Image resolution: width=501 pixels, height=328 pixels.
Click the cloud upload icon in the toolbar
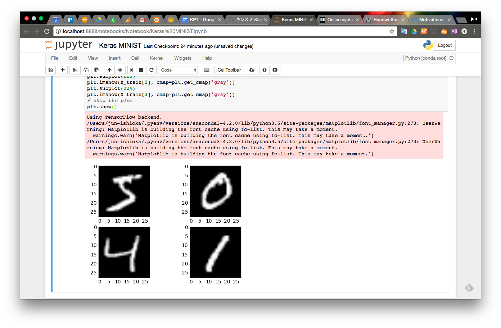pos(252,70)
